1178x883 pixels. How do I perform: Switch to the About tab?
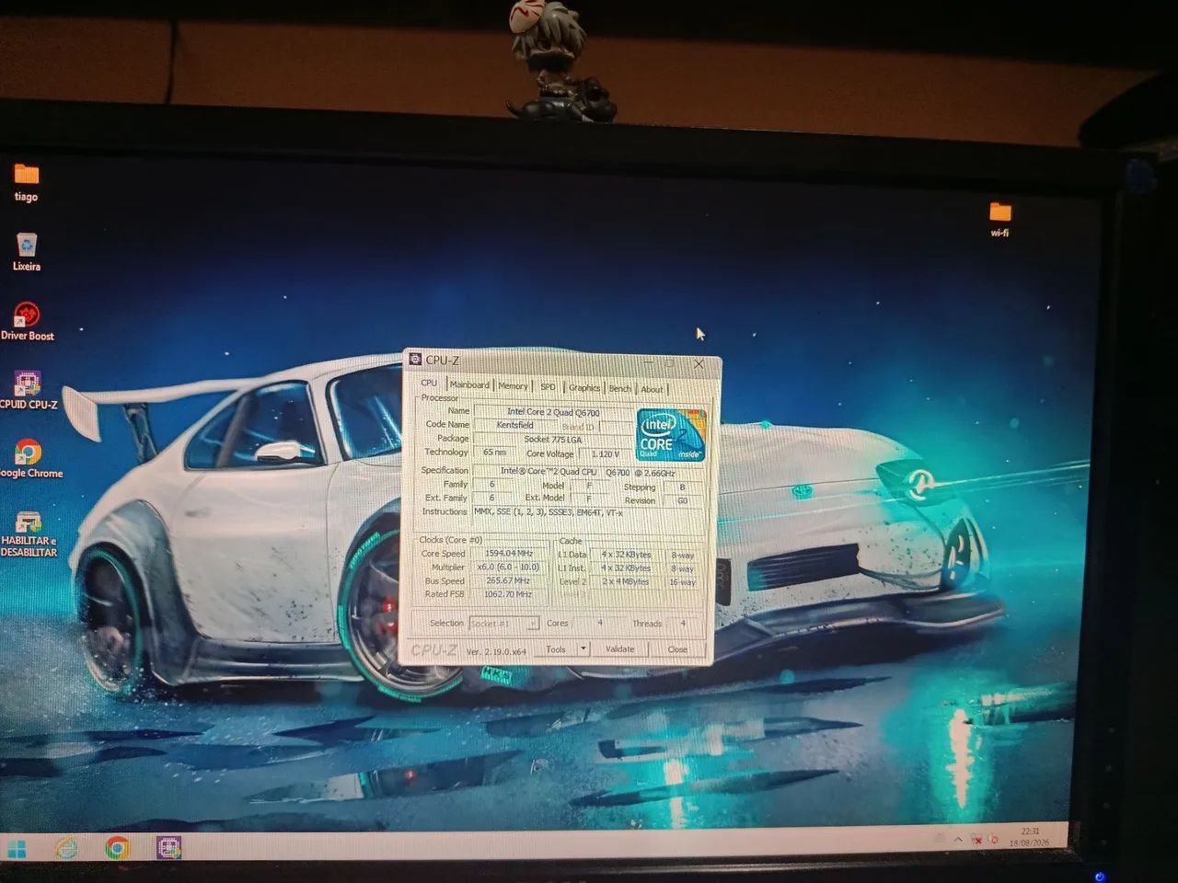pos(652,389)
